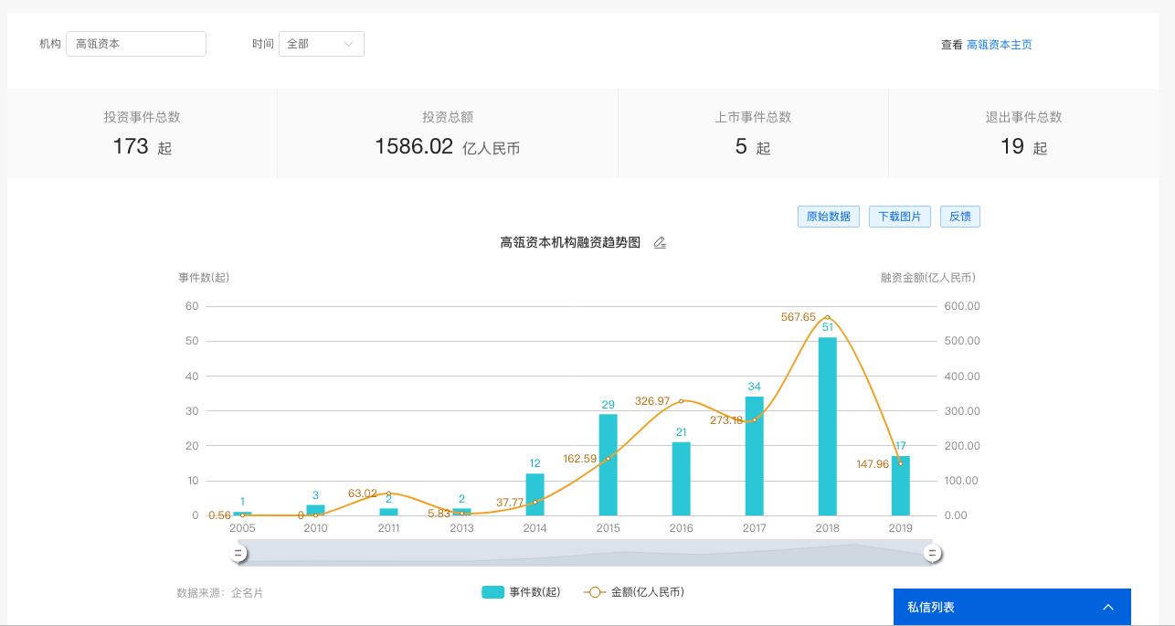Open the 时间 dropdown showing 全部
The height and width of the screenshot is (626, 1175).
[x=321, y=44]
